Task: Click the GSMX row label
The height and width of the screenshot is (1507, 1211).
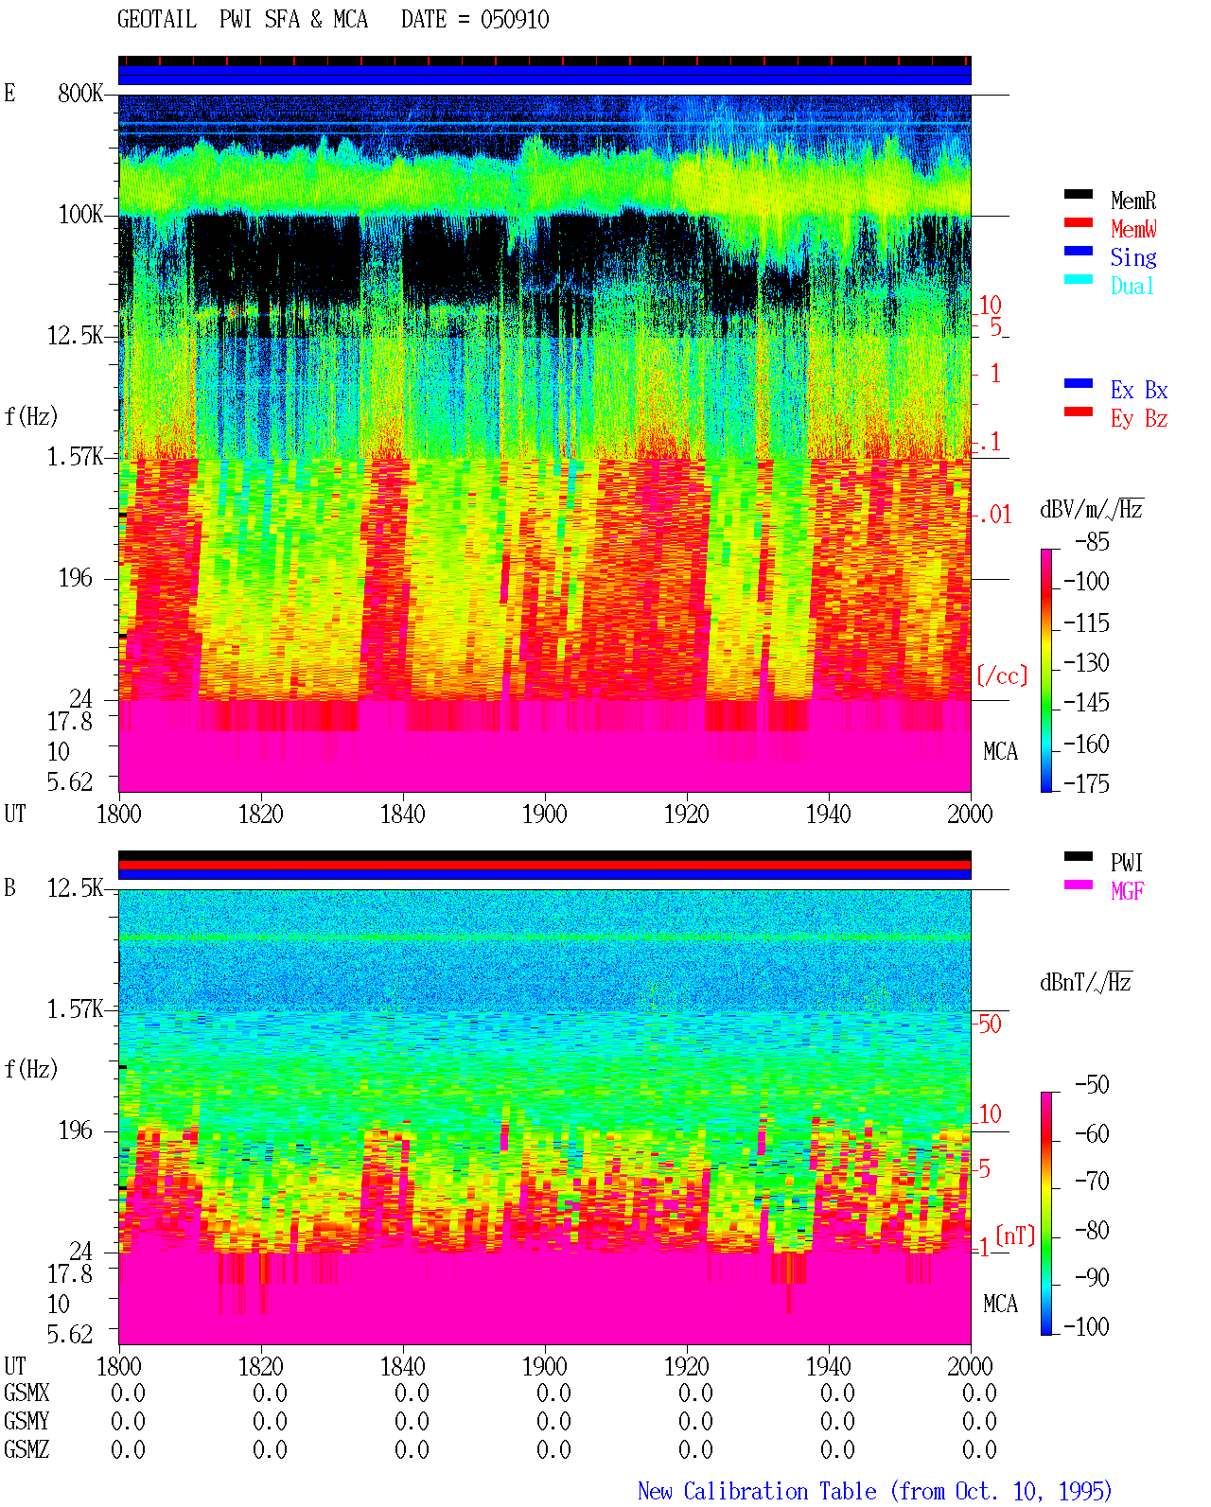Action: [x=26, y=1393]
